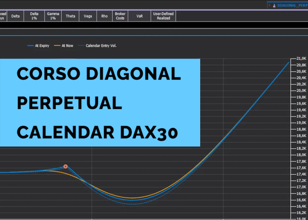This screenshot has width=308, height=220.
Task: Click the 18,4K label on the y-axis
Action: 301,142
